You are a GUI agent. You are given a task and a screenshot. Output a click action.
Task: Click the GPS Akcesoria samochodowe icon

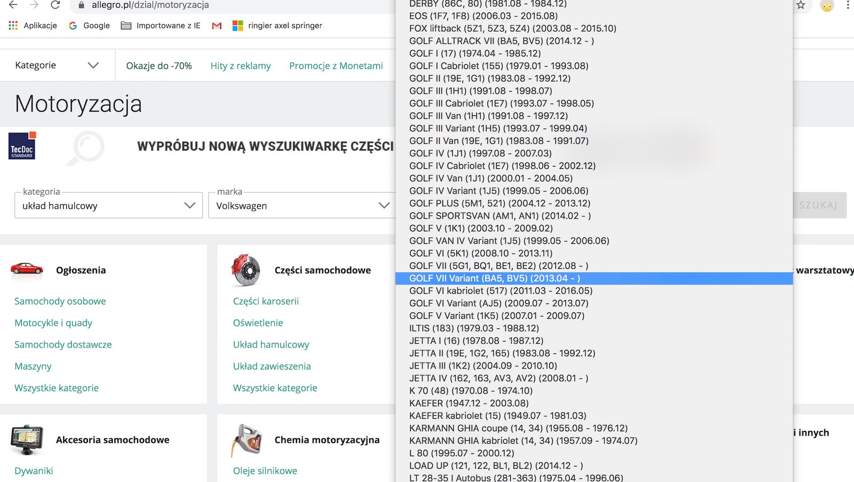27,440
